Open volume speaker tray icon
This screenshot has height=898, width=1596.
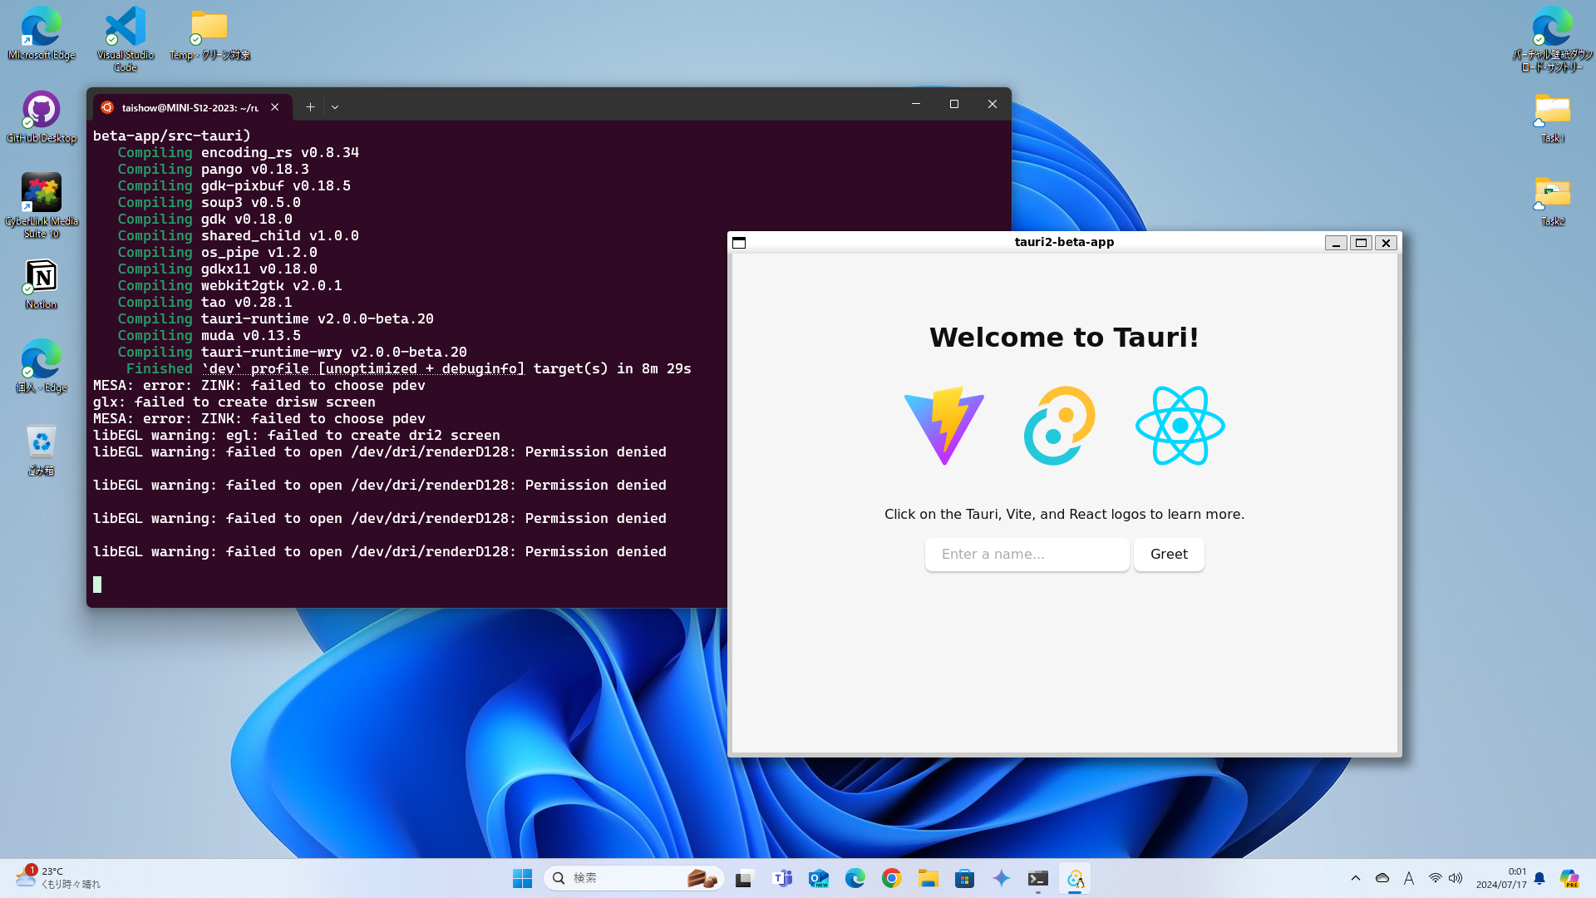[1456, 878]
